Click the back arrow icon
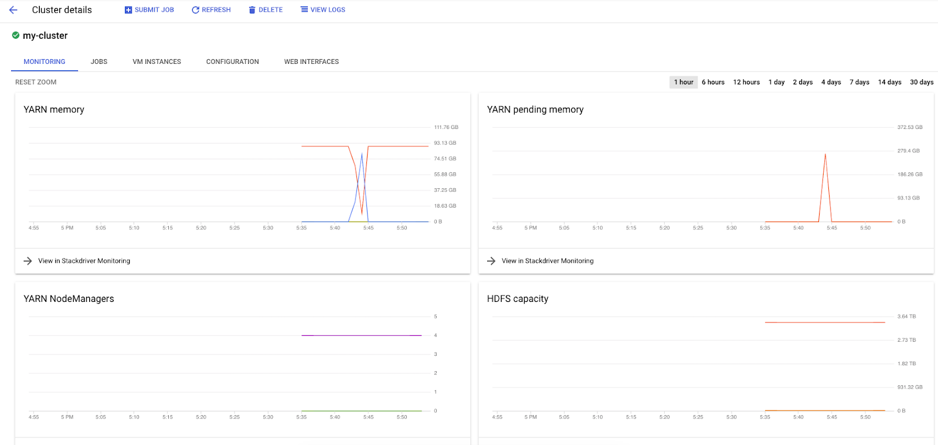The height and width of the screenshot is (445, 938). click(x=13, y=10)
